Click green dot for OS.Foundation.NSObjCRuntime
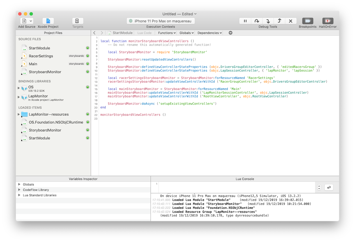Viewport: 355px width, 242px height. click(x=88, y=122)
